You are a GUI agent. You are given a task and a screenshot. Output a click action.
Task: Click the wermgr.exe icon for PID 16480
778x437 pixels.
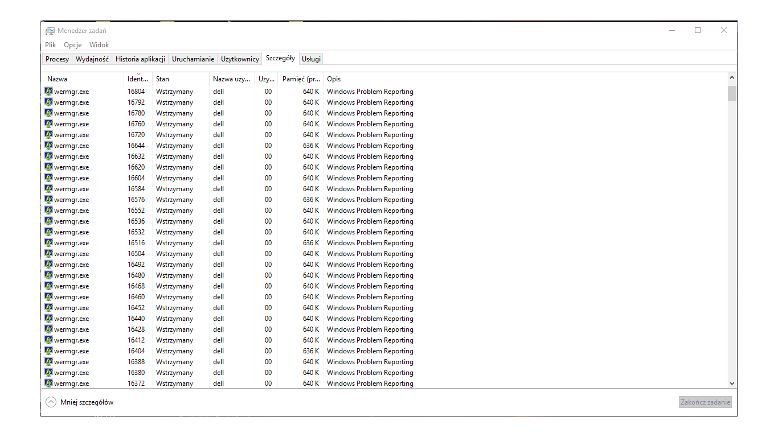[x=48, y=275]
